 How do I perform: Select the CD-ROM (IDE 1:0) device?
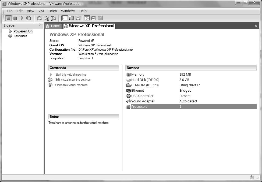(191, 85)
